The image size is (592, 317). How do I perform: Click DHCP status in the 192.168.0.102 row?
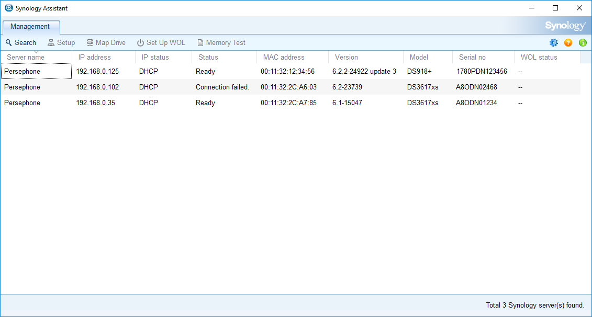(x=148, y=87)
